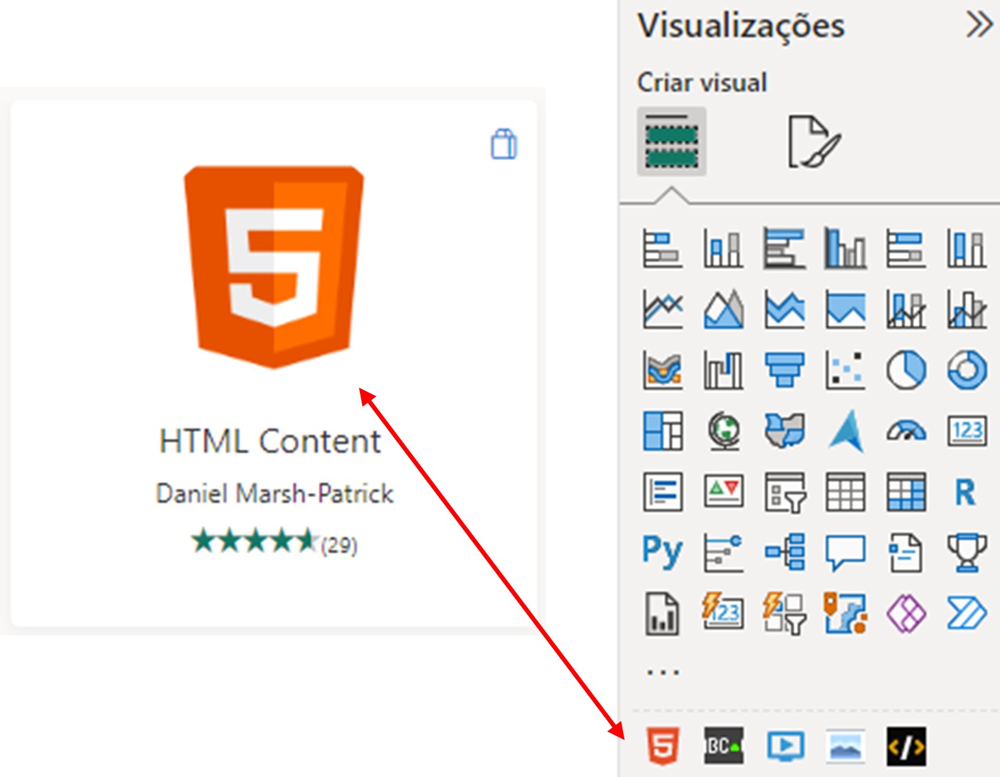Select the scatter chart visual
Image resolution: width=1000 pixels, height=777 pixels.
845,370
